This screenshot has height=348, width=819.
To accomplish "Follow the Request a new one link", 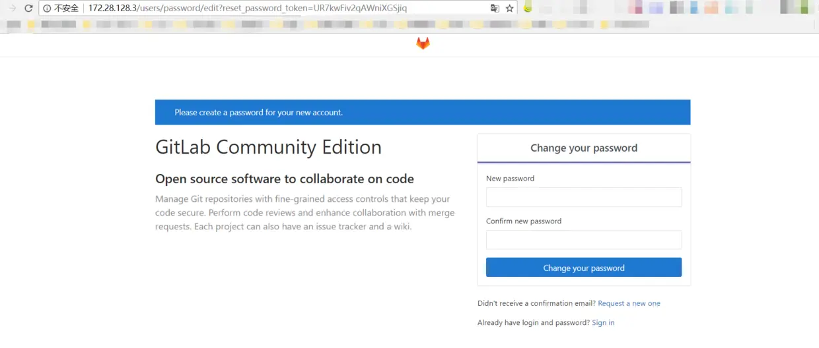I will (x=629, y=303).
